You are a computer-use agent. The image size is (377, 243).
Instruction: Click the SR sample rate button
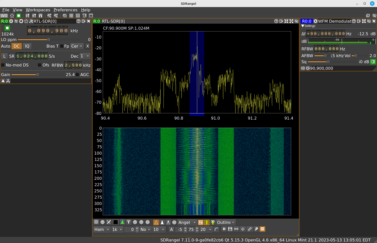12,56
